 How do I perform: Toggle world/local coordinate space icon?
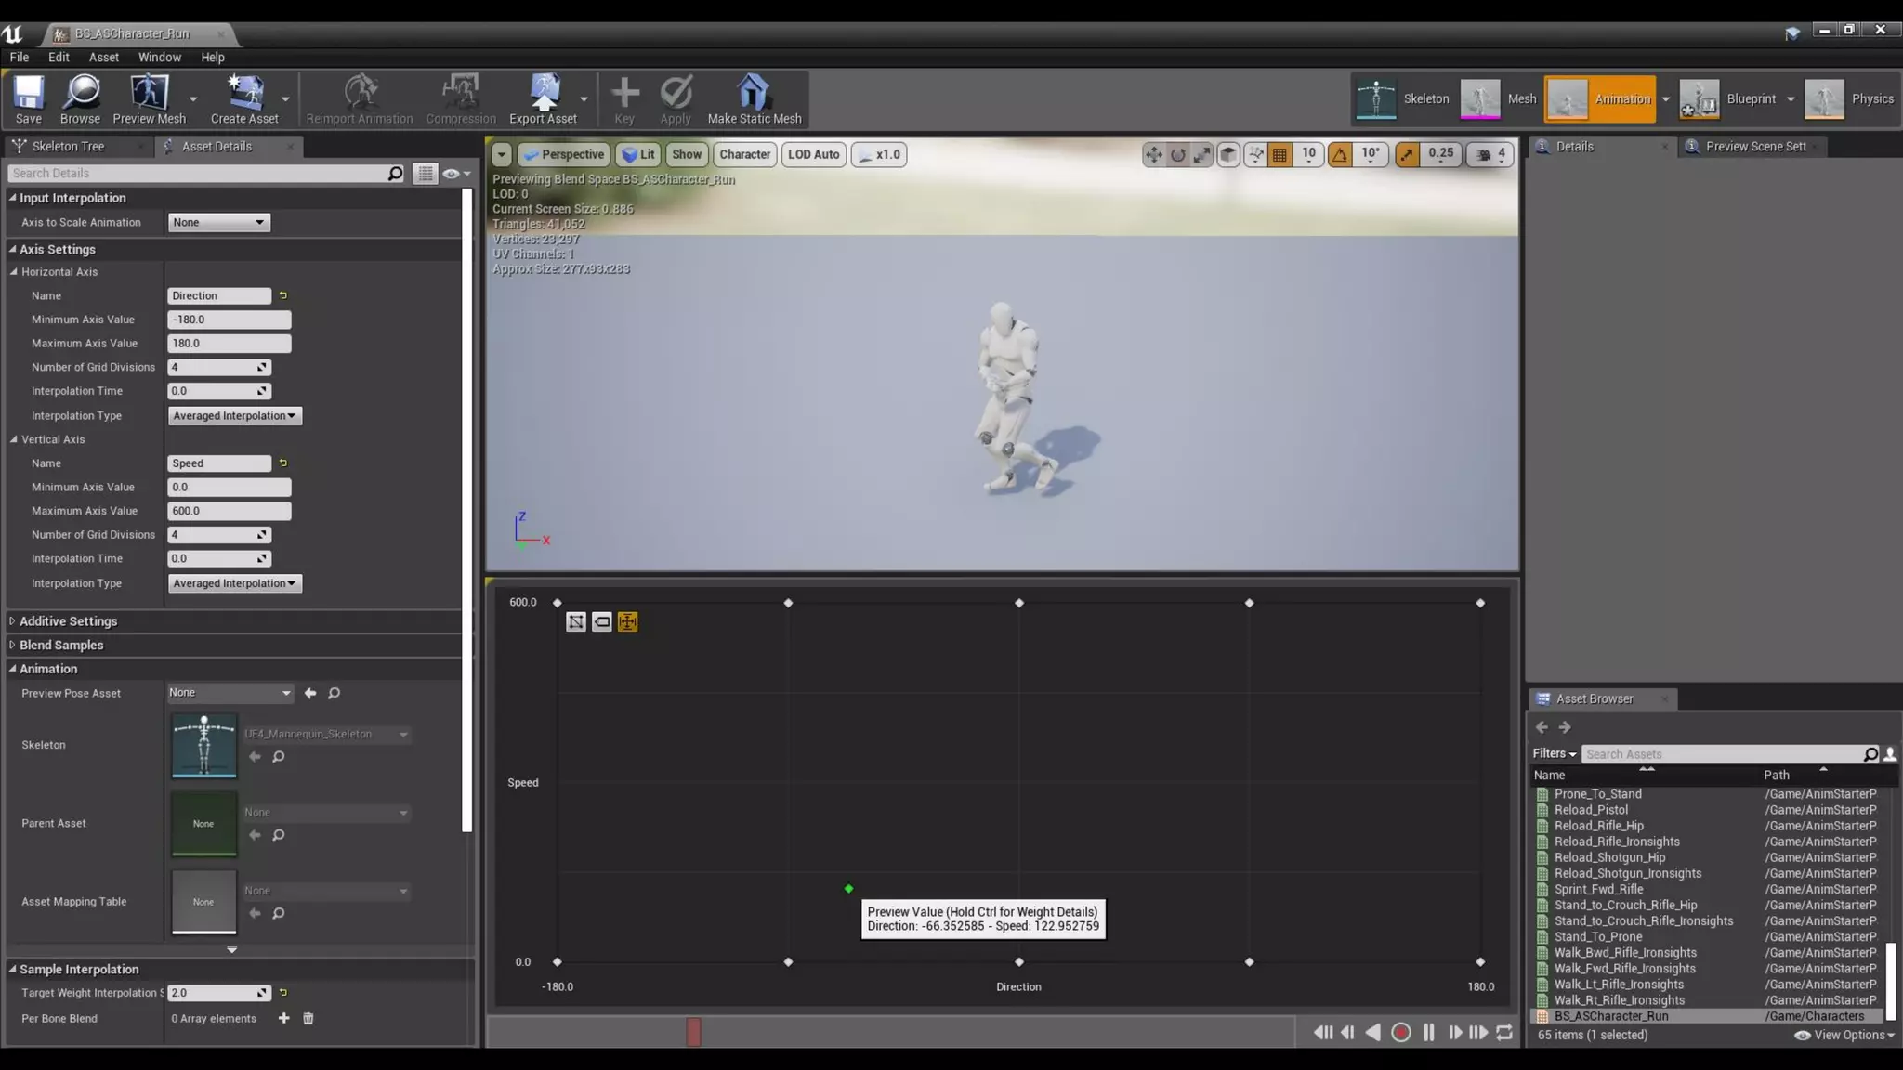1228,154
